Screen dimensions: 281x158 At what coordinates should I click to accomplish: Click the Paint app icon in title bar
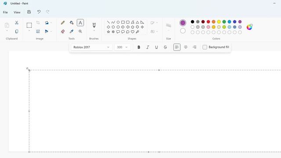5,4
